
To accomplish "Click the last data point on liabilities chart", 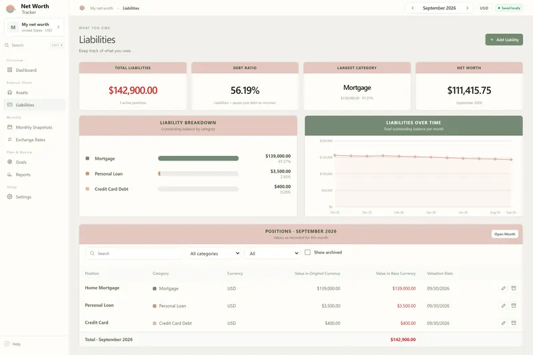I will point(511,159).
